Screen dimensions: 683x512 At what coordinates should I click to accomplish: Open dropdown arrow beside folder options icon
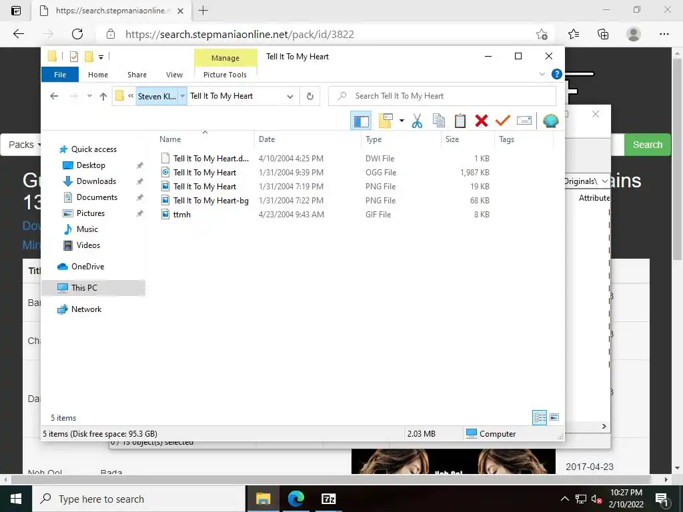point(402,121)
